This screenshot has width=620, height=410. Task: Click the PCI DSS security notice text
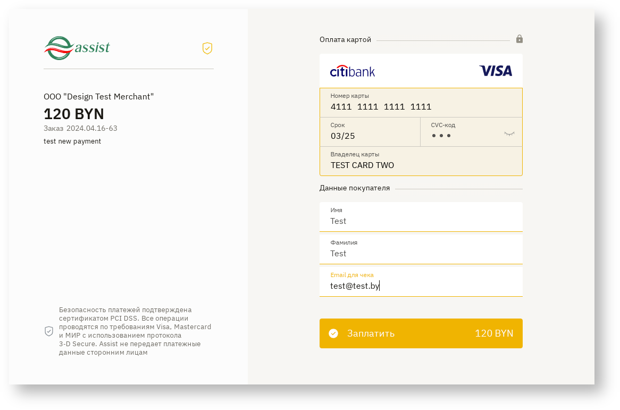point(135,331)
